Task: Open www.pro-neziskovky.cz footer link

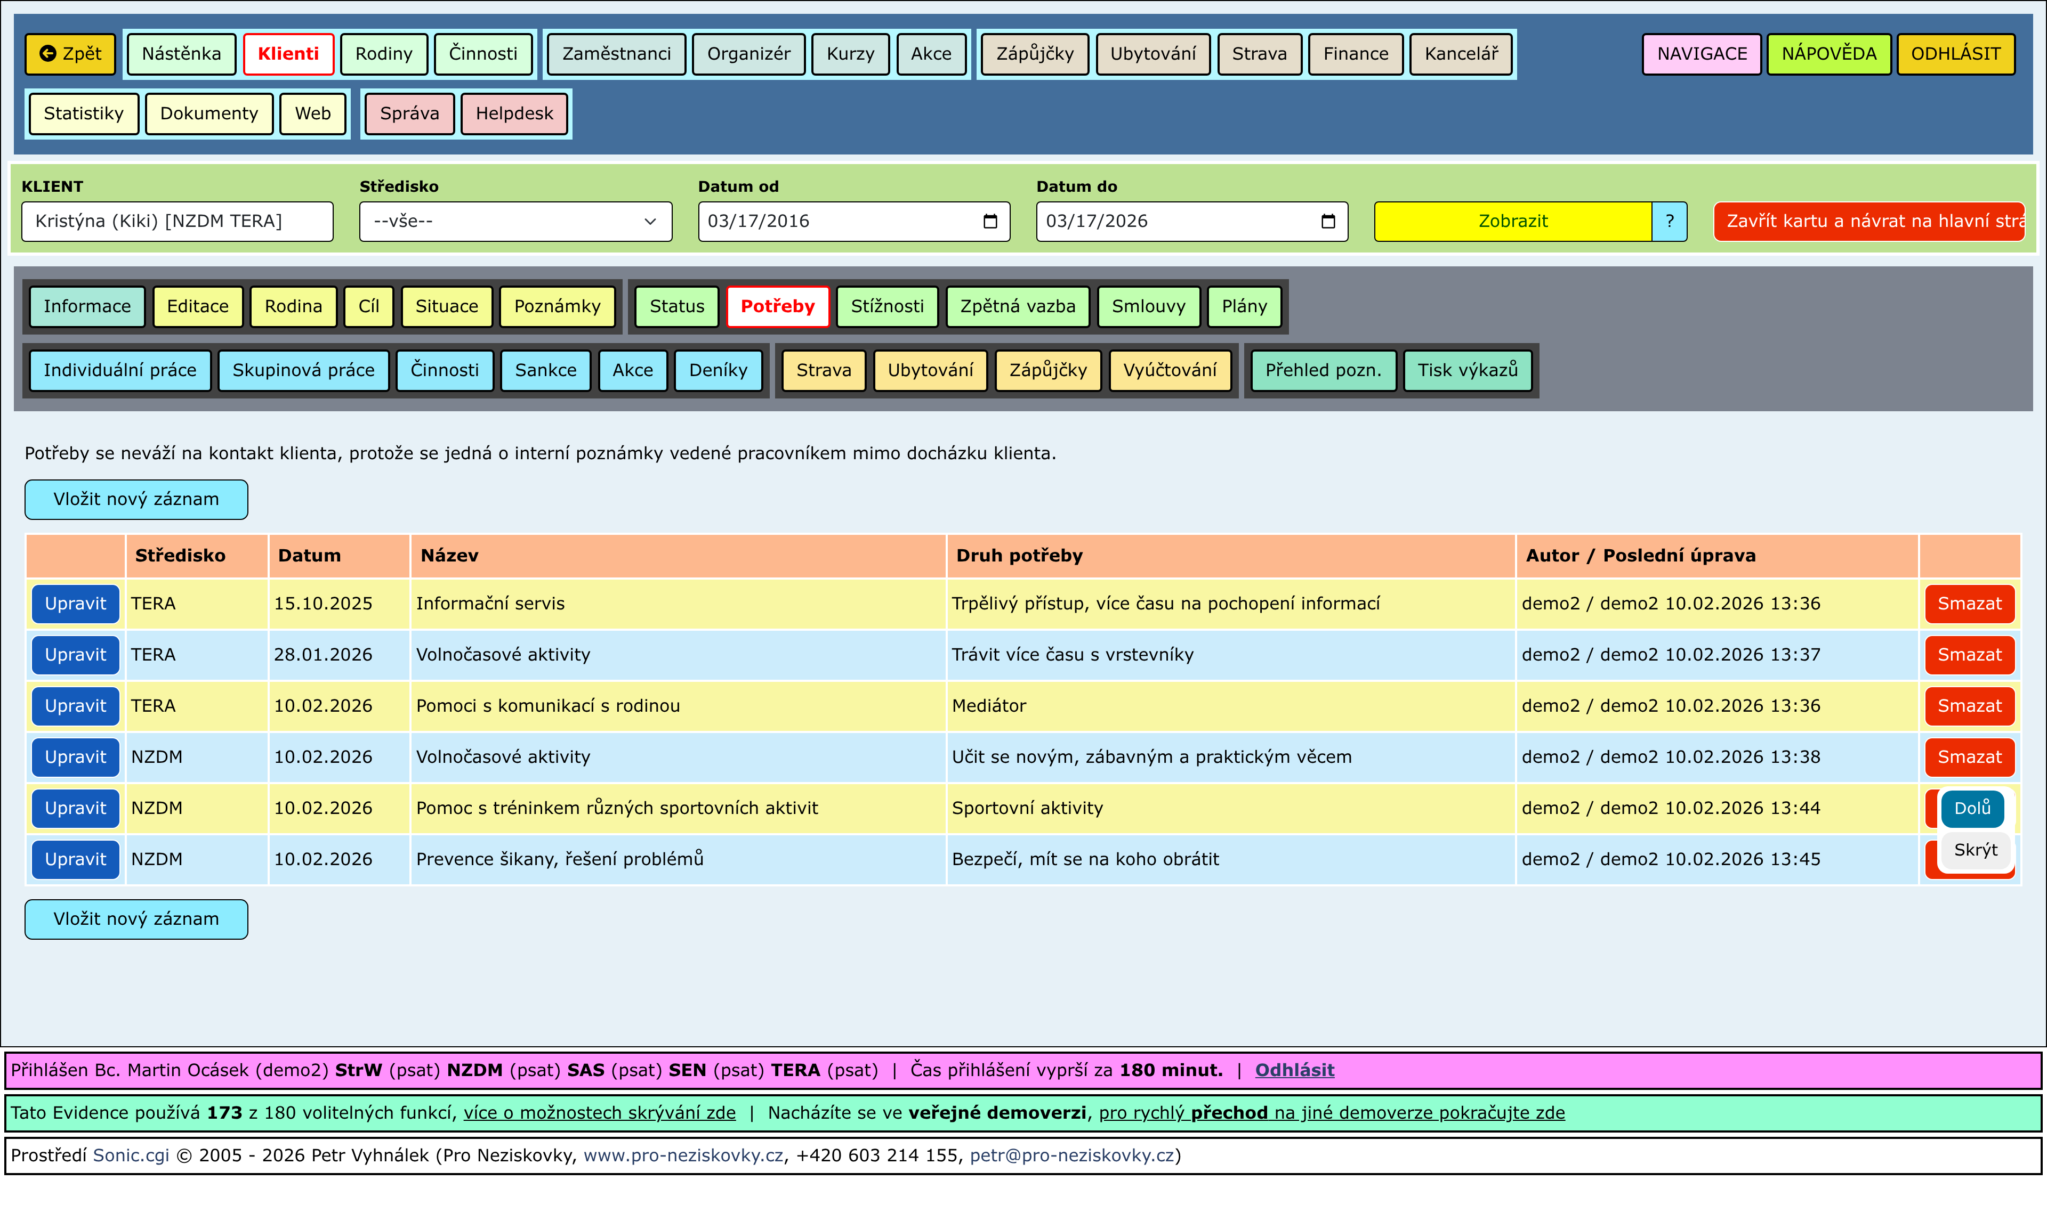Action: 682,1155
